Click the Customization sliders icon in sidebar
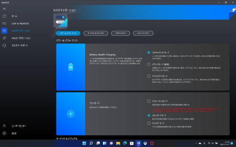Viewport: 236px width, 147px height. (4, 31)
